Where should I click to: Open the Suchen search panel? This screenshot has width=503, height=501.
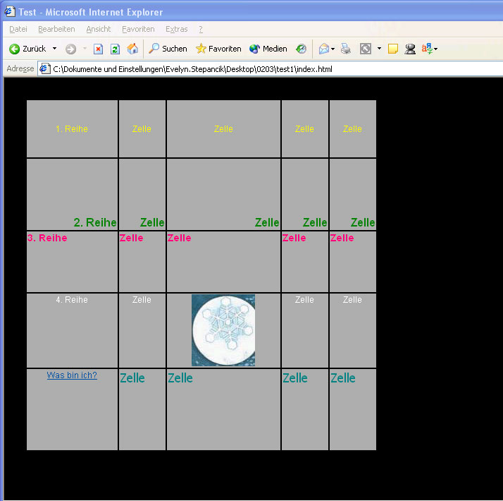[x=168, y=49]
